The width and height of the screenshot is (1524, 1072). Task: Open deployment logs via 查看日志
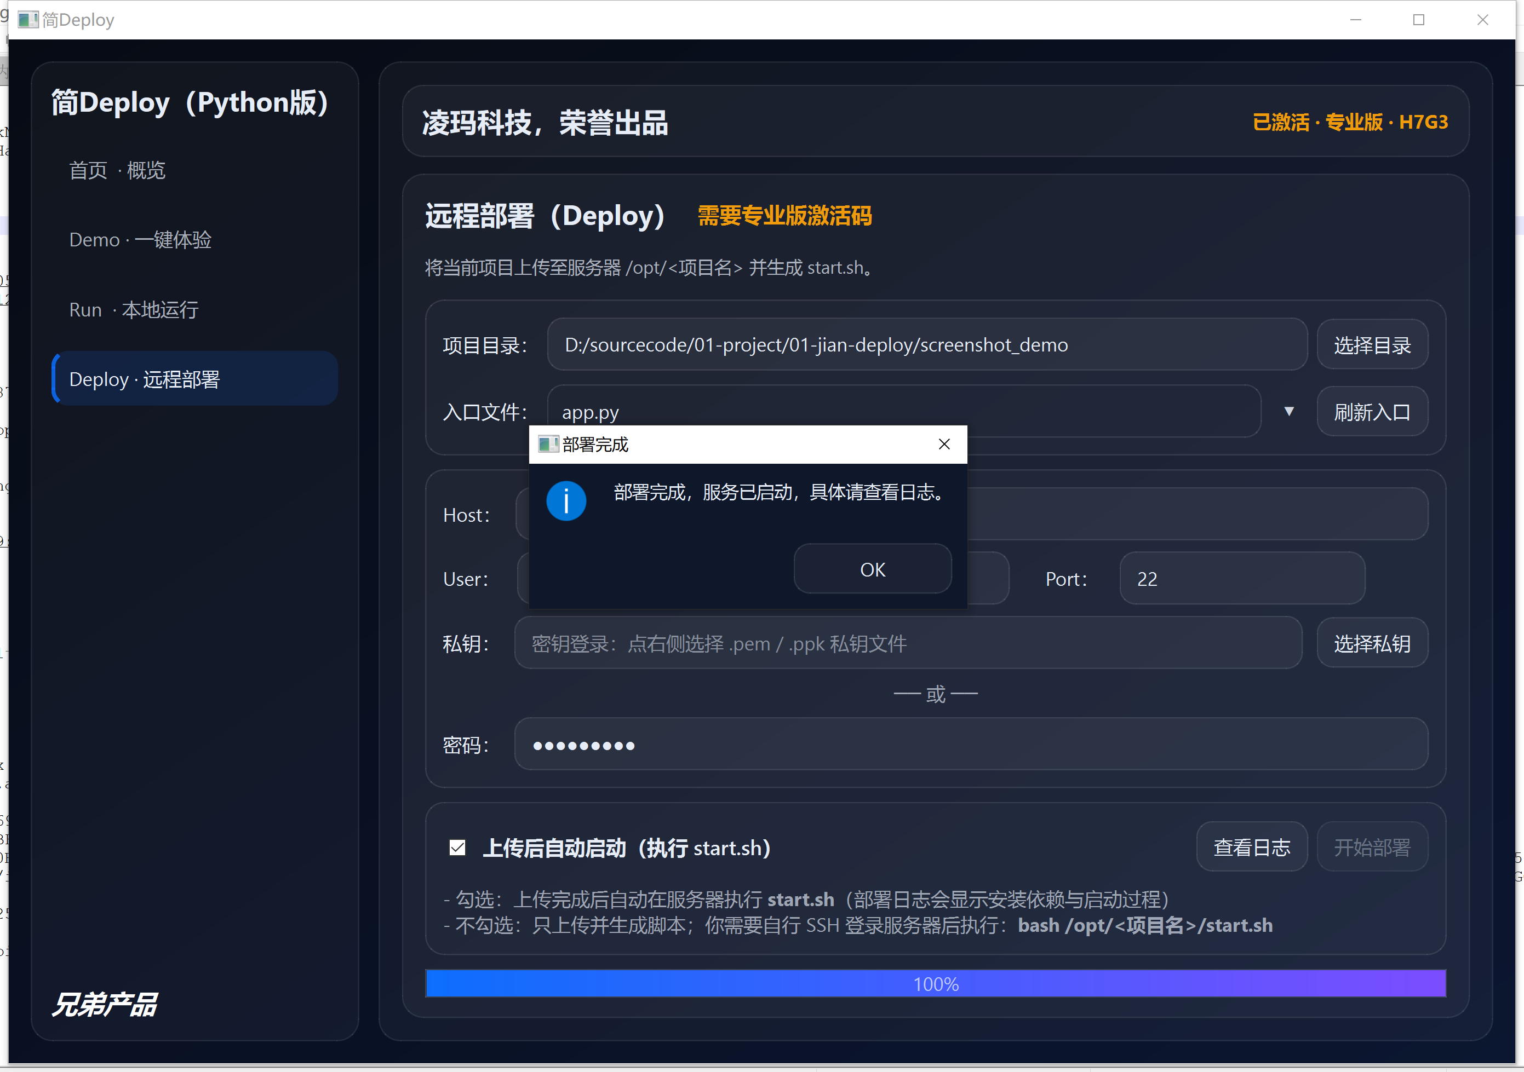point(1251,846)
